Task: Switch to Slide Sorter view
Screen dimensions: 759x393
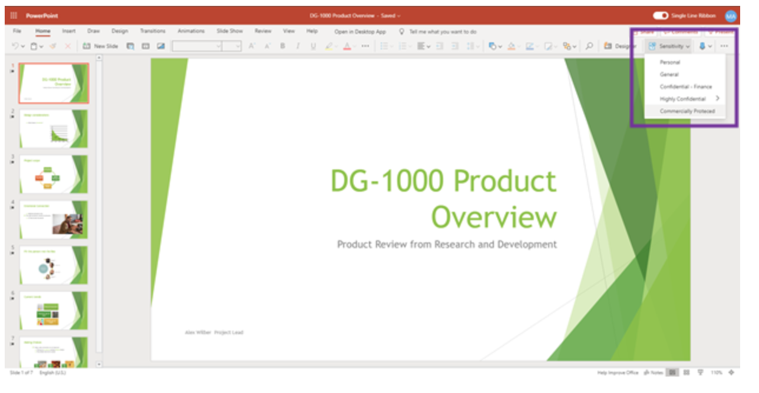Action: (x=687, y=372)
